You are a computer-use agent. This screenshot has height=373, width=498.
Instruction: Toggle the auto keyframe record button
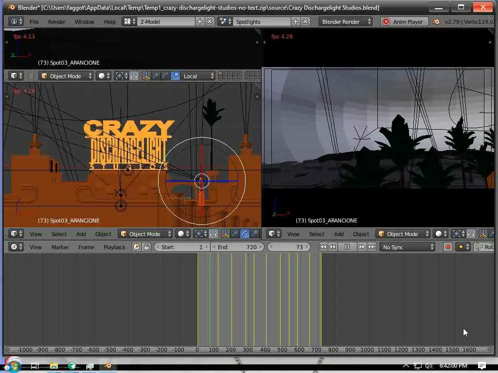coord(448,247)
